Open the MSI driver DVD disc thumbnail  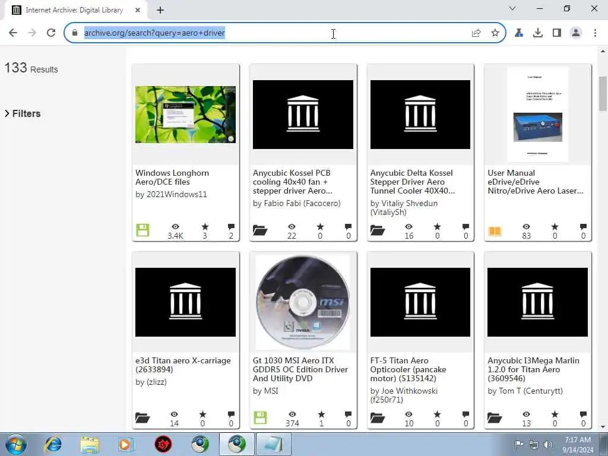303,302
